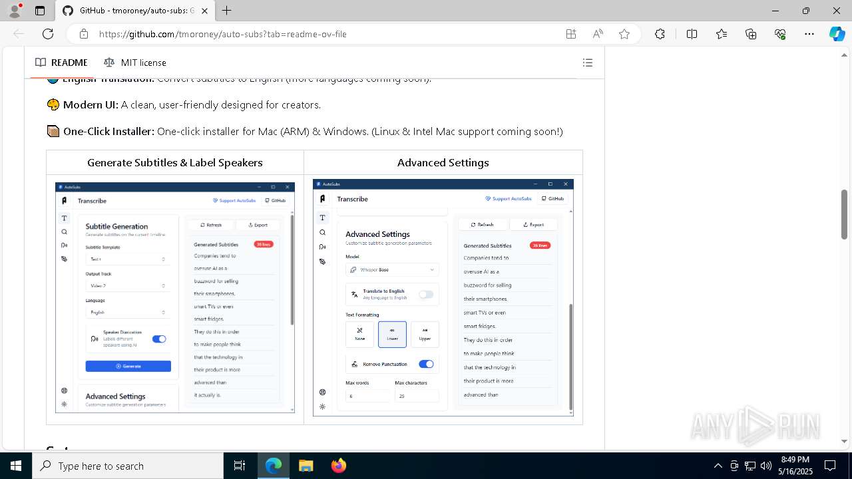Show hidden system tray icons
This screenshot has width=852, height=479.
(x=718, y=466)
